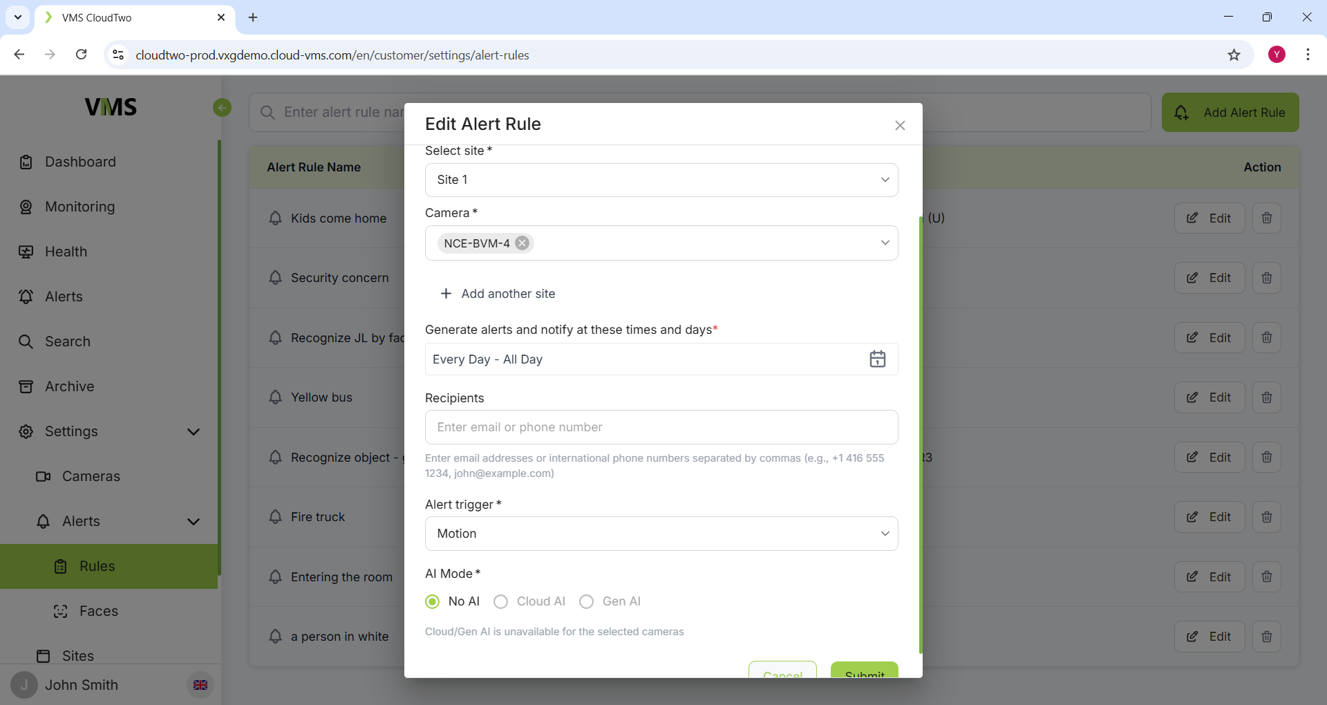
Task: Click the language flag icon
Action: pyautogui.click(x=200, y=685)
